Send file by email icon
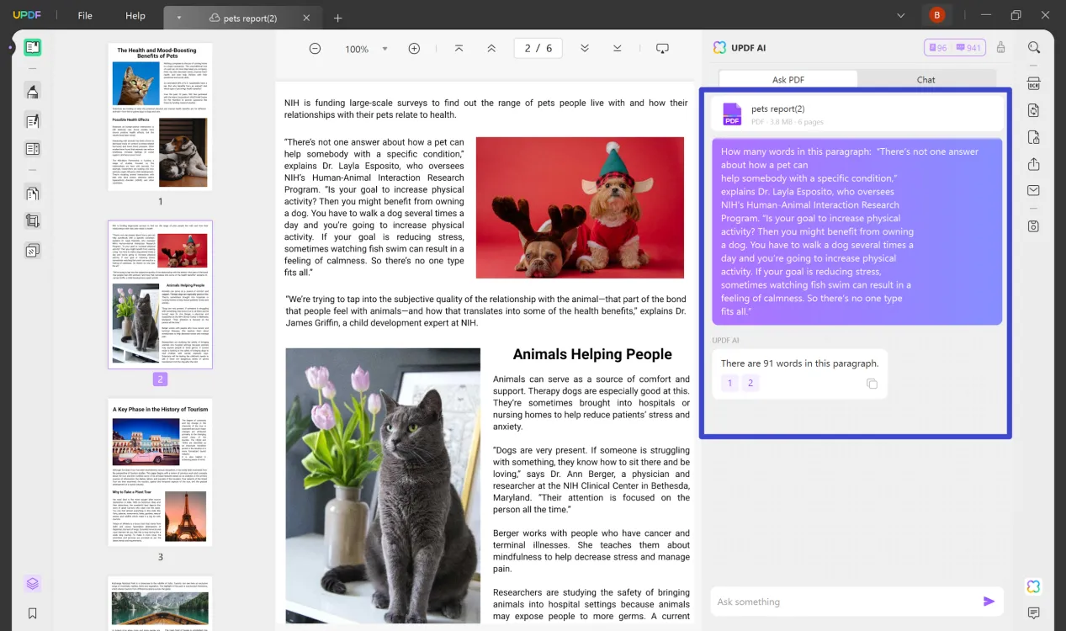This screenshot has height=631, width=1066. pyautogui.click(x=1034, y=191)
